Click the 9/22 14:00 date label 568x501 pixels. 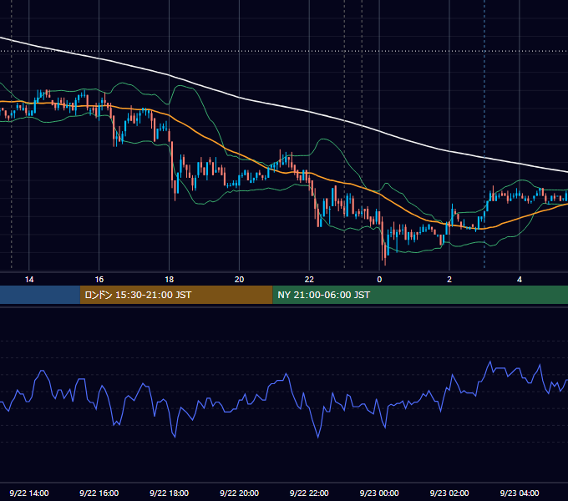click(29, 493)
